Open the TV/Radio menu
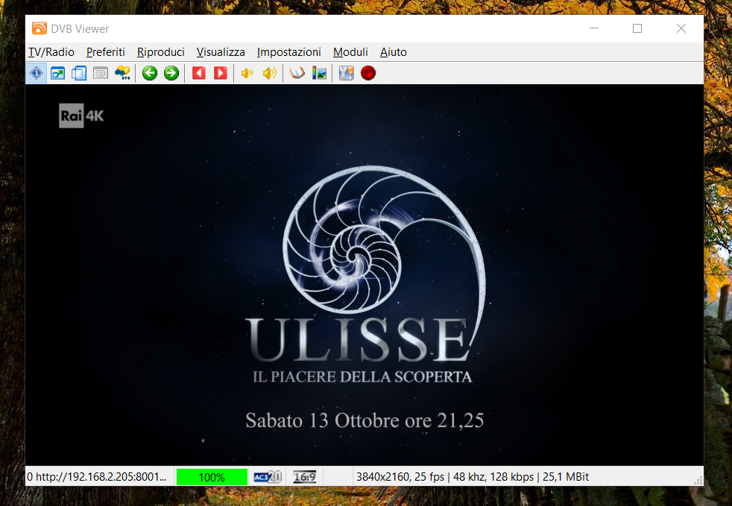 click(x=51, y=52)
